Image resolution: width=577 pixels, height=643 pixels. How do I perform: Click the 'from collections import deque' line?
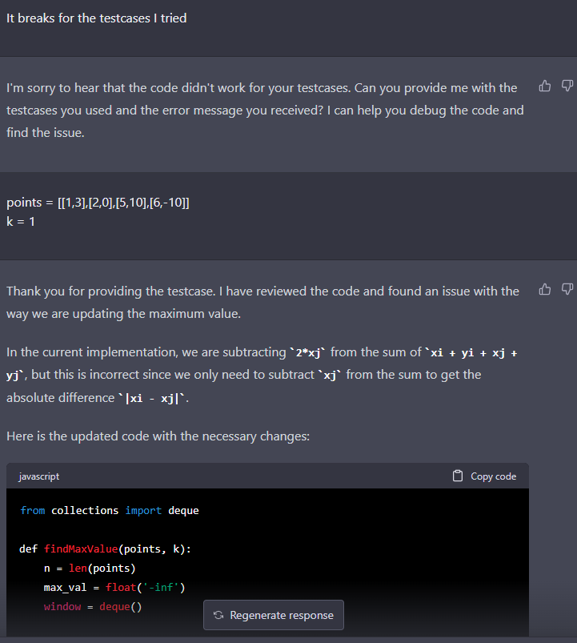tap(110, 511)
